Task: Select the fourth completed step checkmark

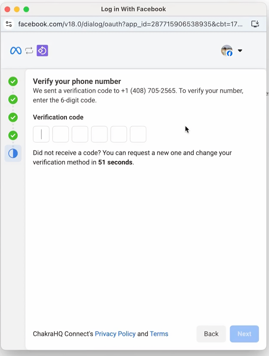Action: (x=13, y=136)
